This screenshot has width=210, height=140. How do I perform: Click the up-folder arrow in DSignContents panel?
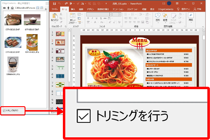coord(8,8)
